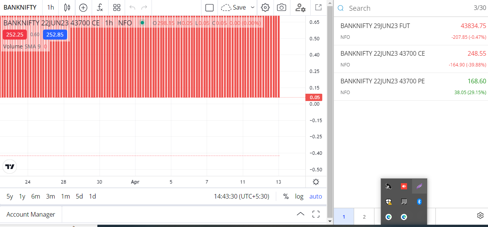Click the -38.05 (29.15%) green change value
The width and height of the screenshot is (488, 227).
pos(470,92)
